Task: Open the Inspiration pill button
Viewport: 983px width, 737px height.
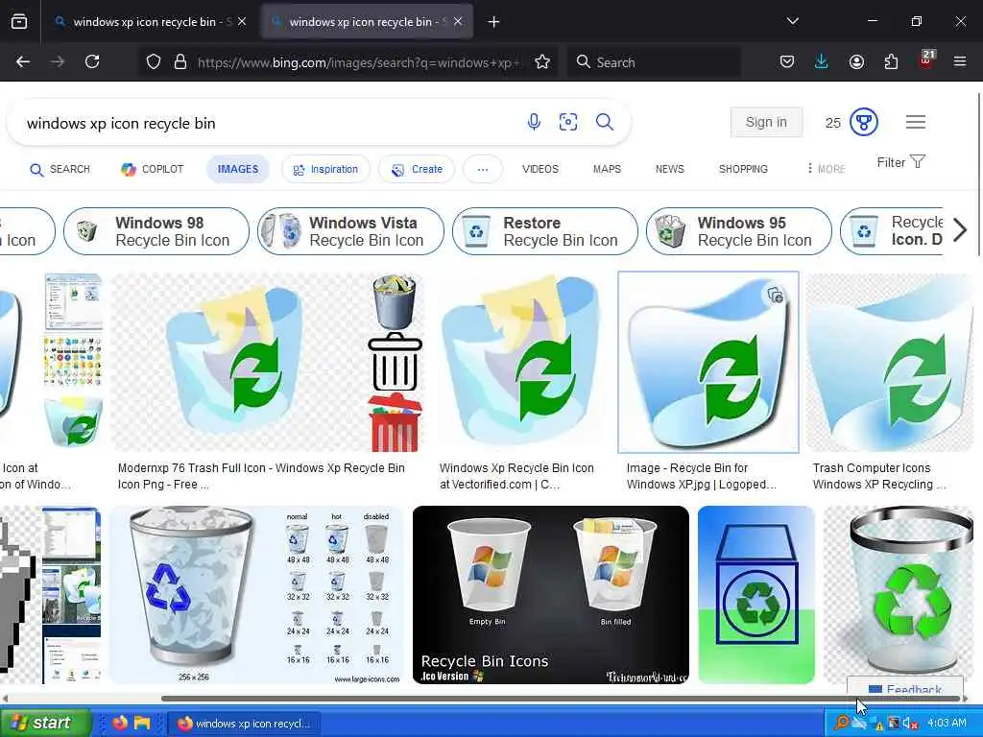Action: (326, 169)
